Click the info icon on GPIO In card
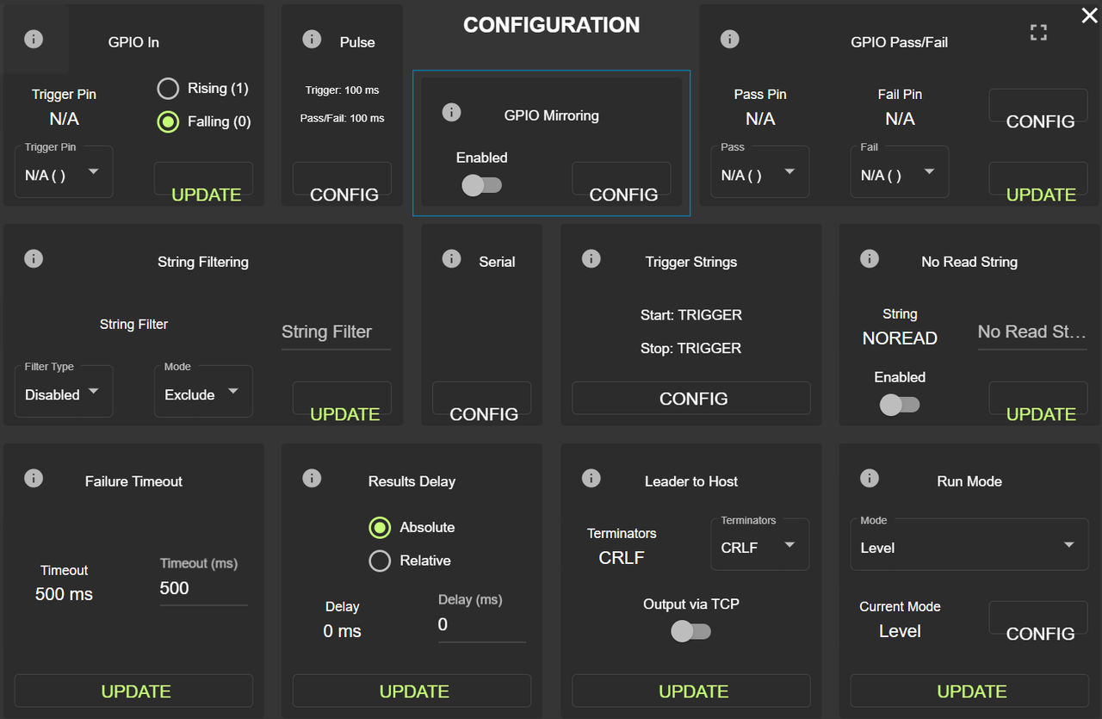This screenshot has height=719, width=1102. 34,40
